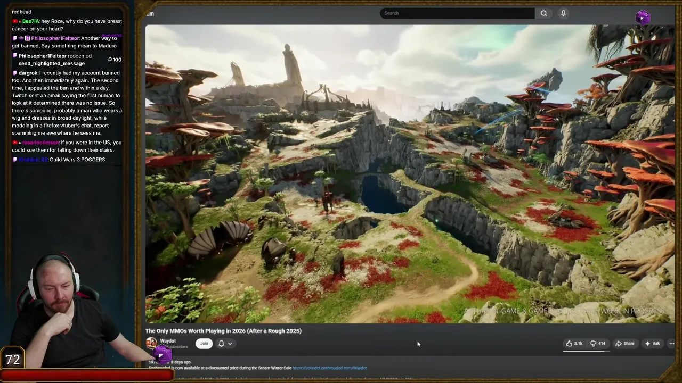The width and height of the screenshot is (682, 383).
Task: Share the MMO video
Action: click(625, 344)
